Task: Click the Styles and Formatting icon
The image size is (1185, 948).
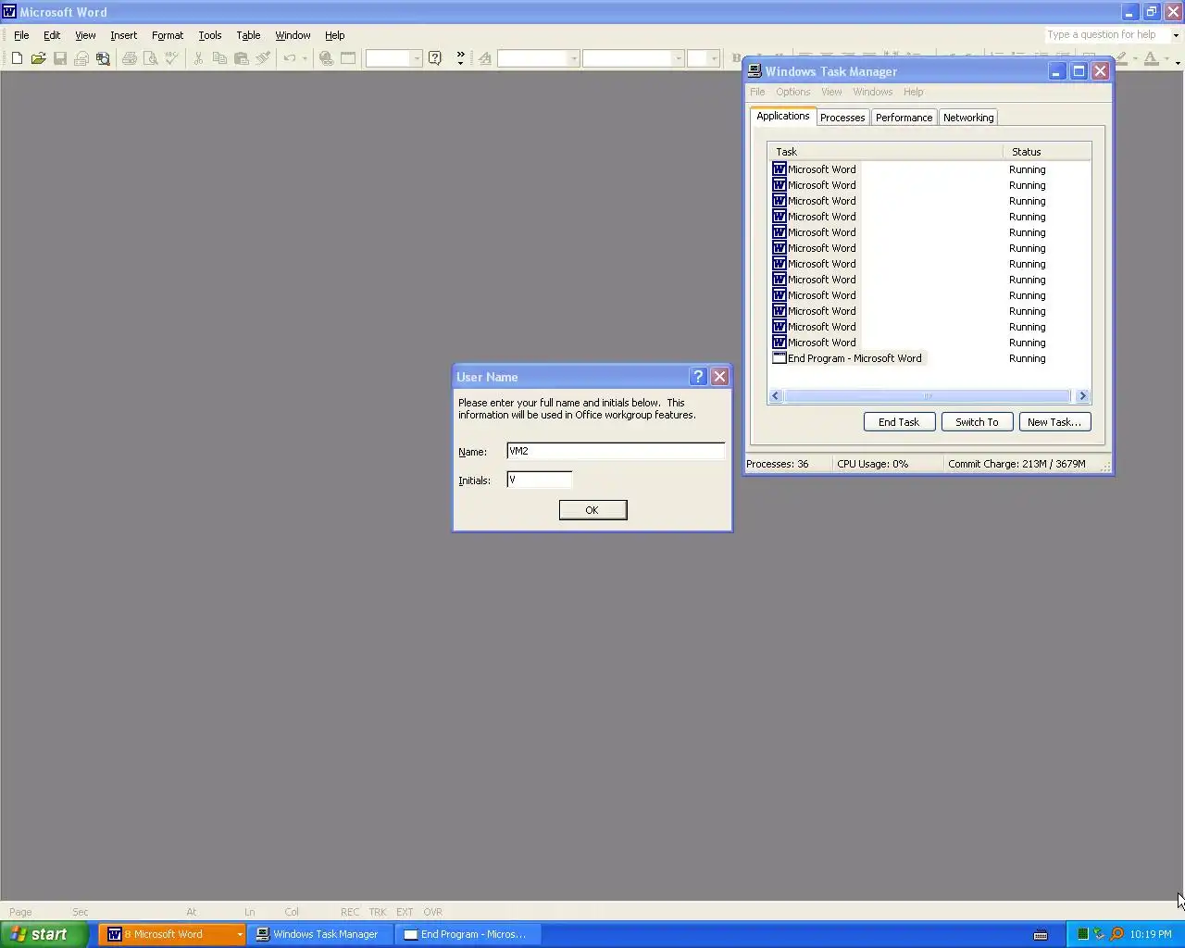Action: tap(484, 58)
